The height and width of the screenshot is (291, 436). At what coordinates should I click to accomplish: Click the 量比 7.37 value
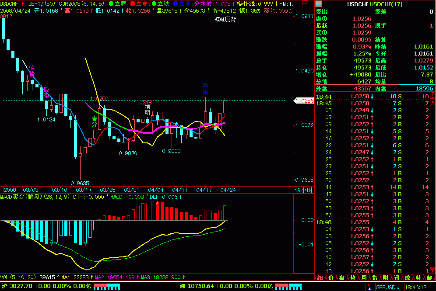click(x=427, y=74)
